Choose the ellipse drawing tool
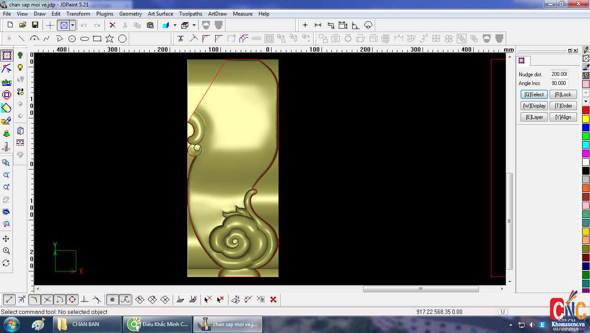Image resolution: width=590 pixels, height=333 pixels. click(x=85, y=39)
